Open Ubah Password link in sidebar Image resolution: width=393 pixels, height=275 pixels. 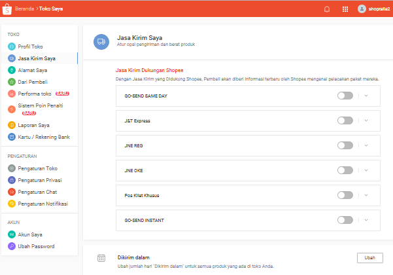pos(36,246)
